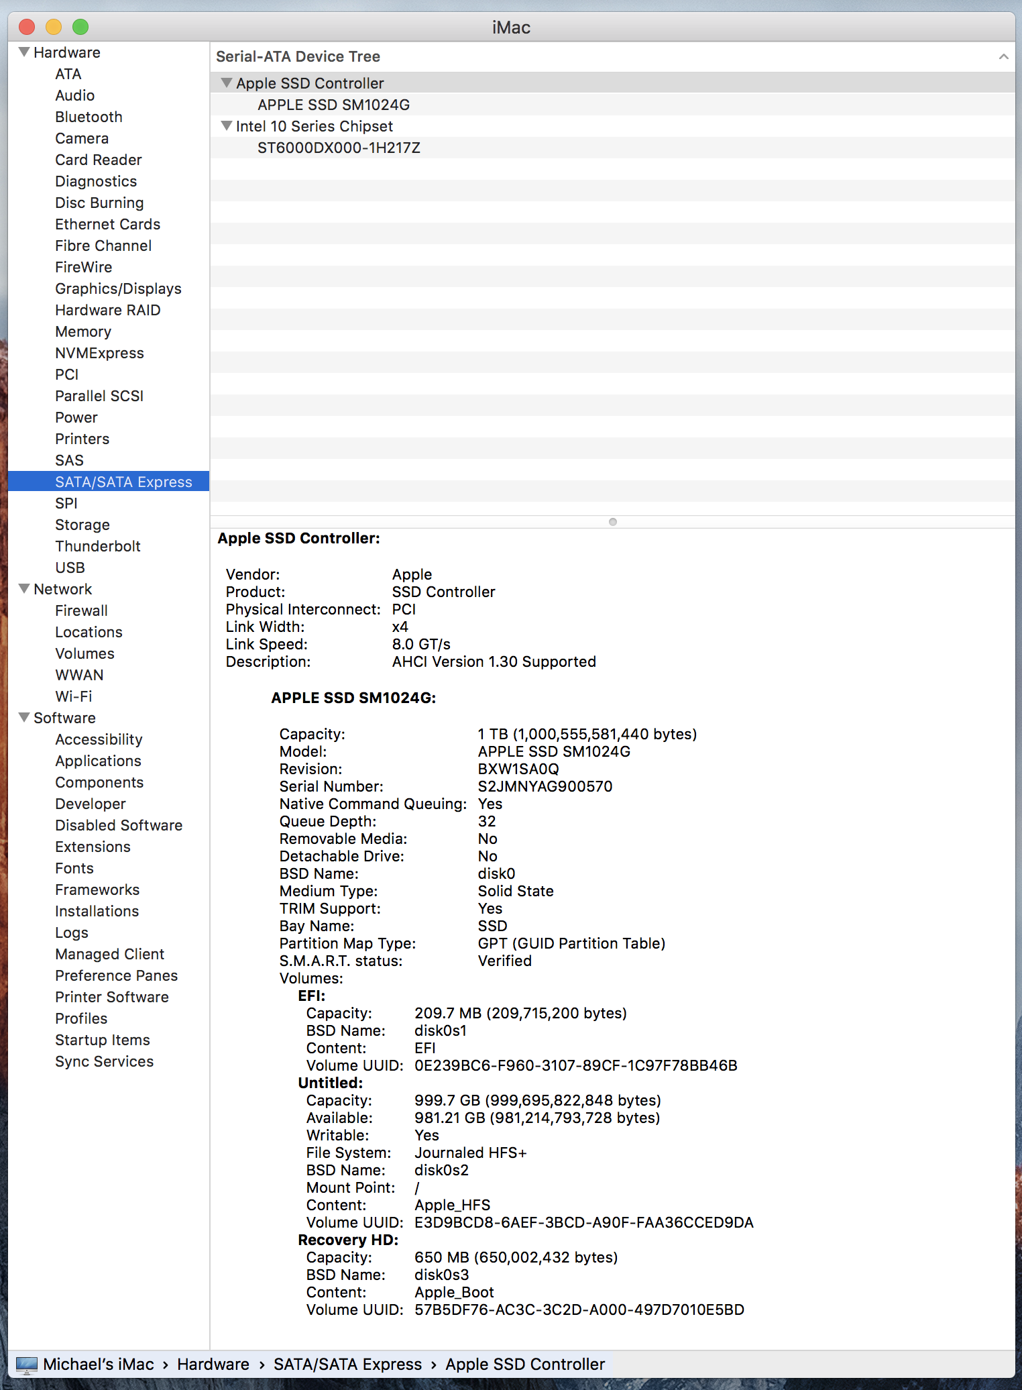Select Diagnostics in the sidebar
Viewport: 1022px width, 1390px height.
(96, 181)
